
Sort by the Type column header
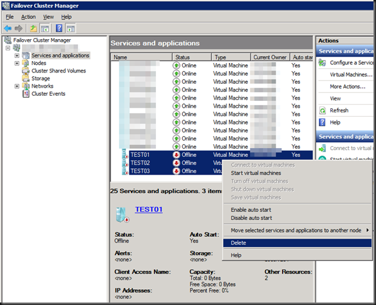(231, 57)
